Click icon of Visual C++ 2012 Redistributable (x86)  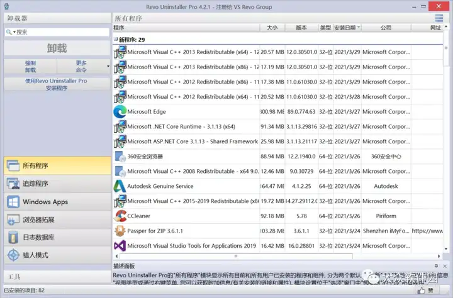(x=120, y=82)
